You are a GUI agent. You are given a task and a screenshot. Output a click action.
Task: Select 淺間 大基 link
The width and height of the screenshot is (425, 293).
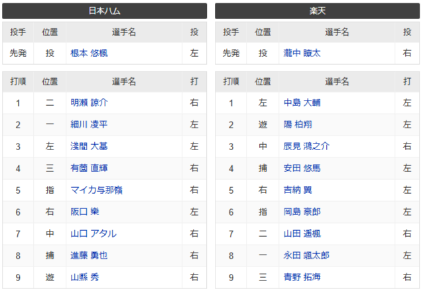89,147
